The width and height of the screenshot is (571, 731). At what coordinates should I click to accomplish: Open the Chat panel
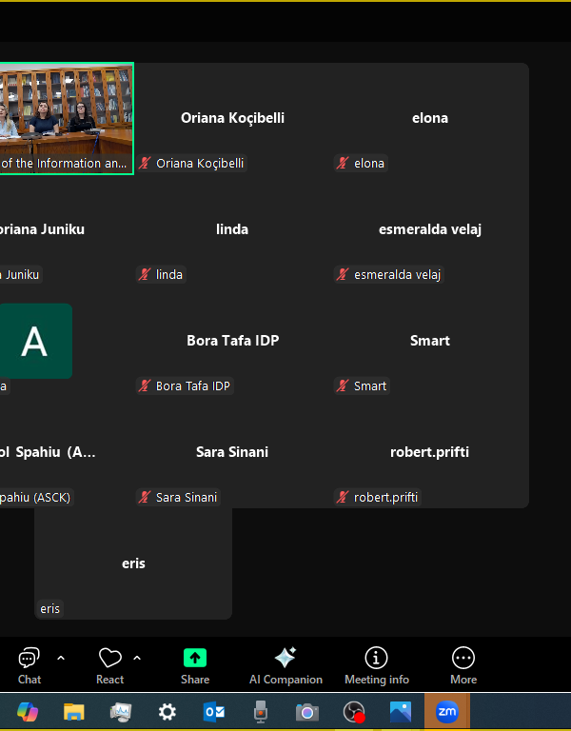click(29, 664)
